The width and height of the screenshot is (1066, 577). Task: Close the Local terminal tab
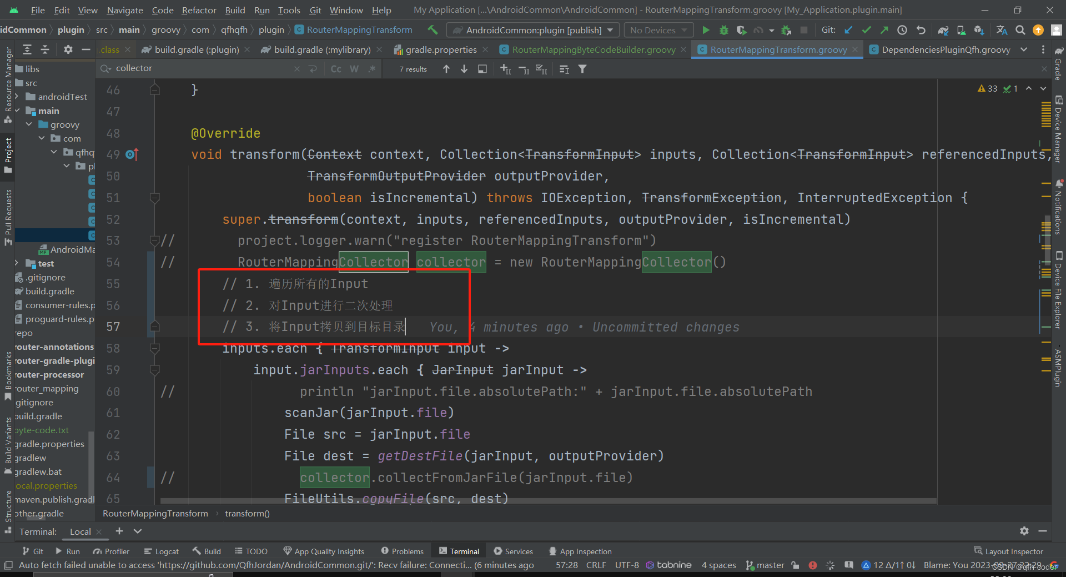(x=99, y=531)
